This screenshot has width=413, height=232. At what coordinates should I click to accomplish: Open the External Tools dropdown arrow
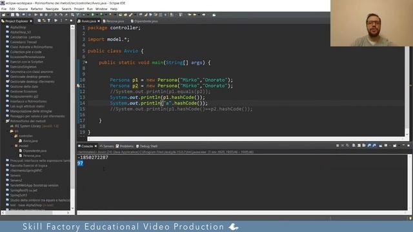[115, 15]
